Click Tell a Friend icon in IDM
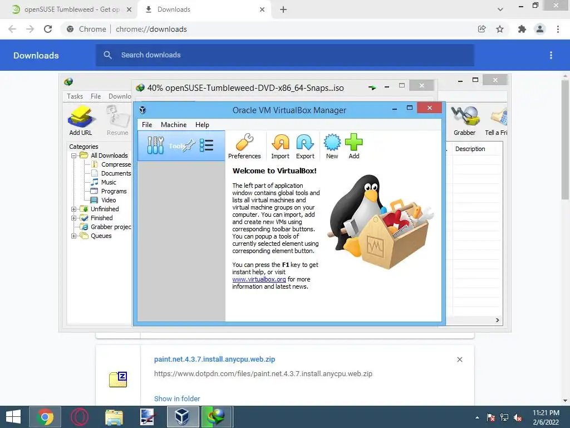This screenshot has height=428, width=570. [x=496, y=120]
